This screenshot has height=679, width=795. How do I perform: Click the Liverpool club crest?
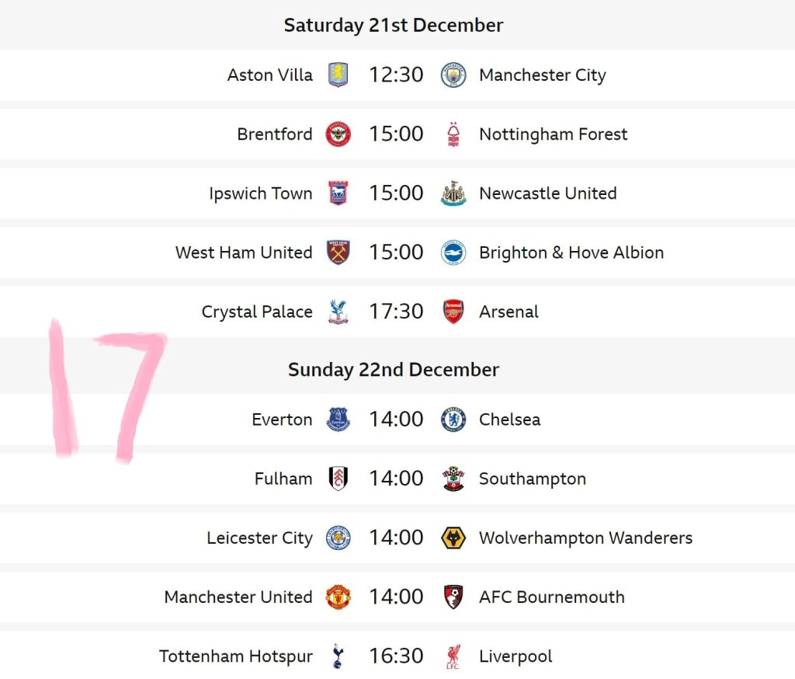pos(453,656)
